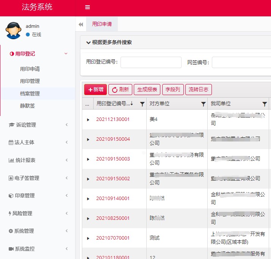271x259 pixels.
Task: Click the 生成报表 button
Action: click(147, 90)
